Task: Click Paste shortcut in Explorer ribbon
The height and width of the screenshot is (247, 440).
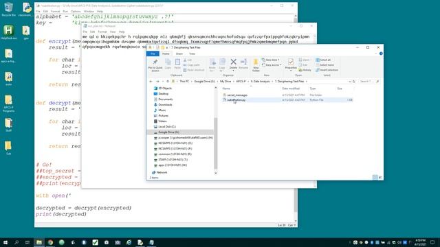Action: (x=194, y=70)
